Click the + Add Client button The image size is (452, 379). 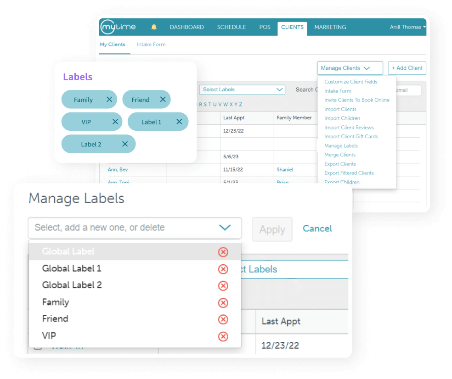[x=407, y=68]
